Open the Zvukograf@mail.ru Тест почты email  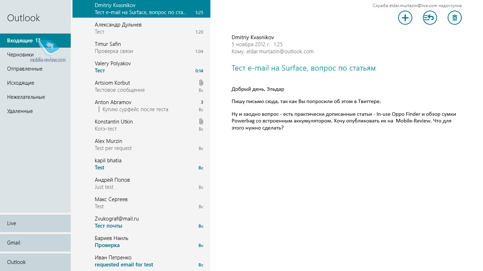pyautogui.click(x=141, y=222)
